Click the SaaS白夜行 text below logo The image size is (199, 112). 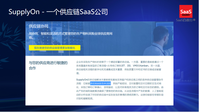pyautogui.click(x=184, y=20)
